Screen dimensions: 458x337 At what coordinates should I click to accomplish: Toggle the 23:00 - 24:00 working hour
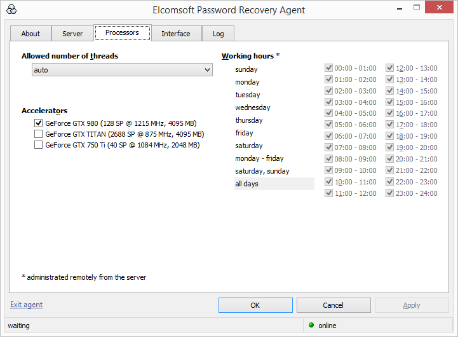[390, 193]
